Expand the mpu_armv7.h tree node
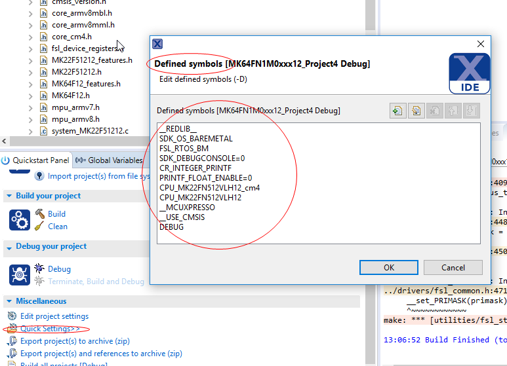 [x=30, y=108]
